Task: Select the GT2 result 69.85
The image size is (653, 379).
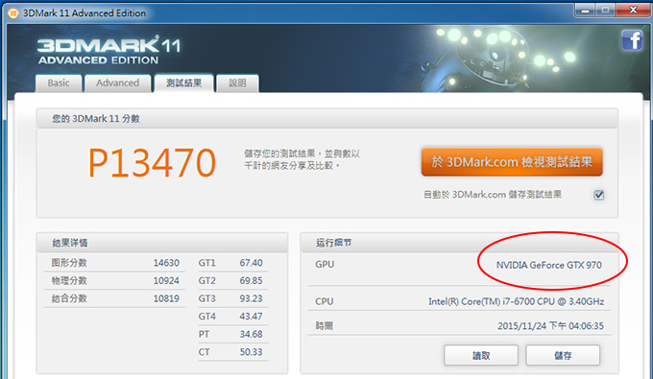Action: [252, 281]
